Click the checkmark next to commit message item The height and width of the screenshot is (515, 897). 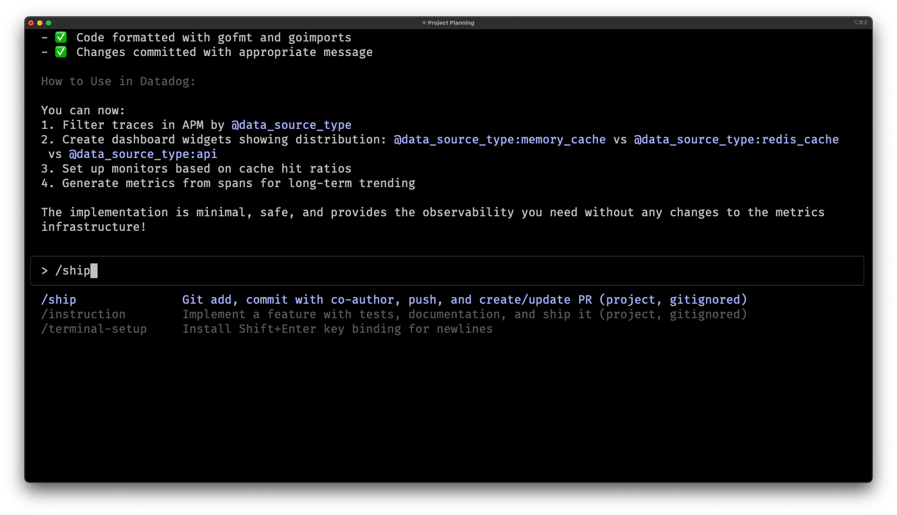tap(60, 52)
